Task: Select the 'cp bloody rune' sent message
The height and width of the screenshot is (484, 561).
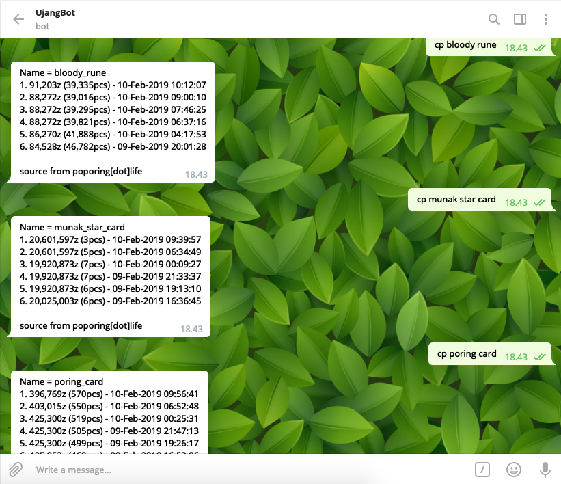Action: coord(490,46)
